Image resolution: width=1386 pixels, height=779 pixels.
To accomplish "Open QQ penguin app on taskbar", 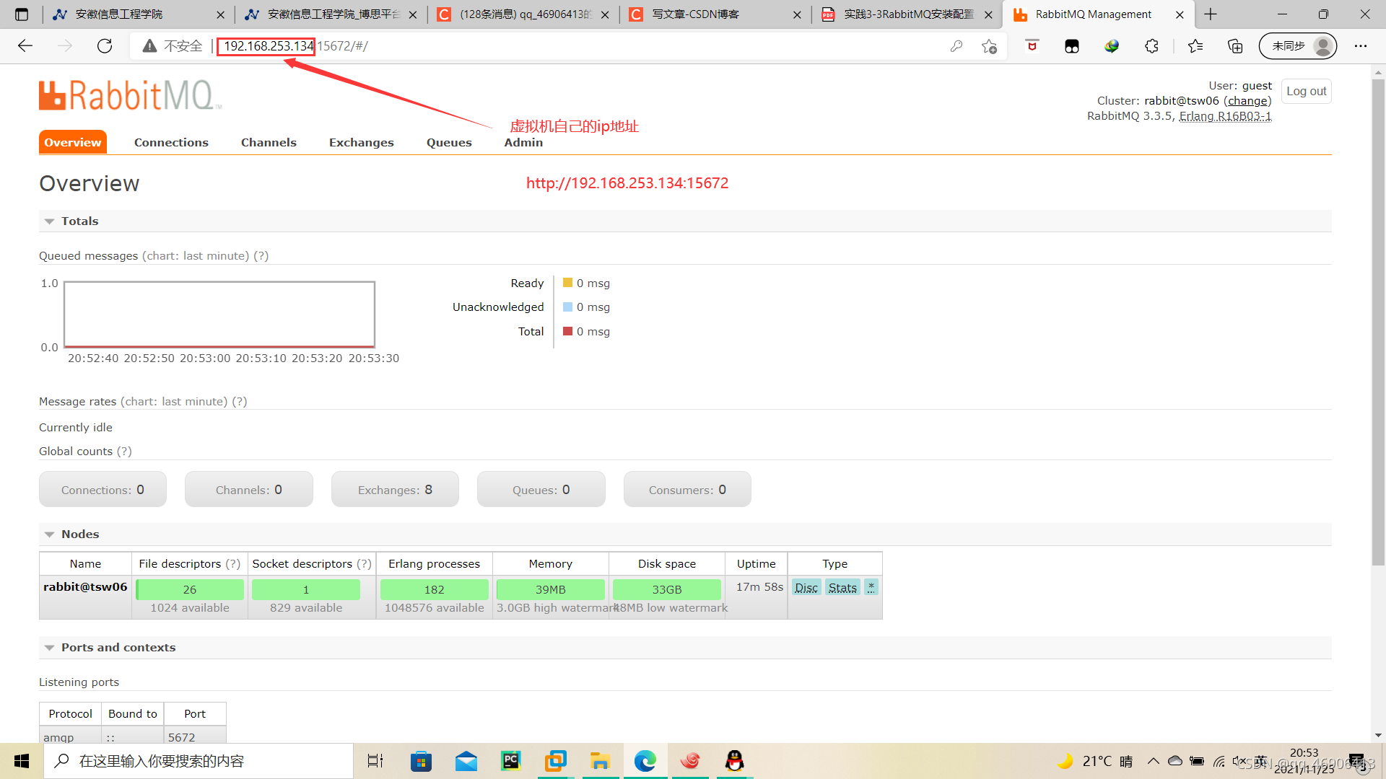I will (x=735, y=761).
